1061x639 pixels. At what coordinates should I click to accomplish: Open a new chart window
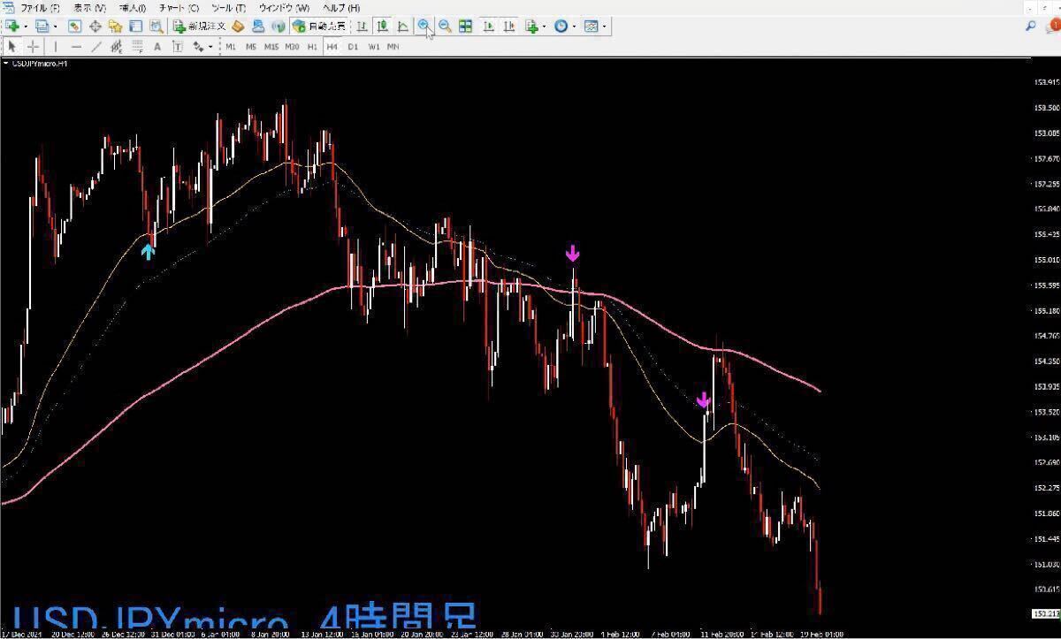click(12, 26)
